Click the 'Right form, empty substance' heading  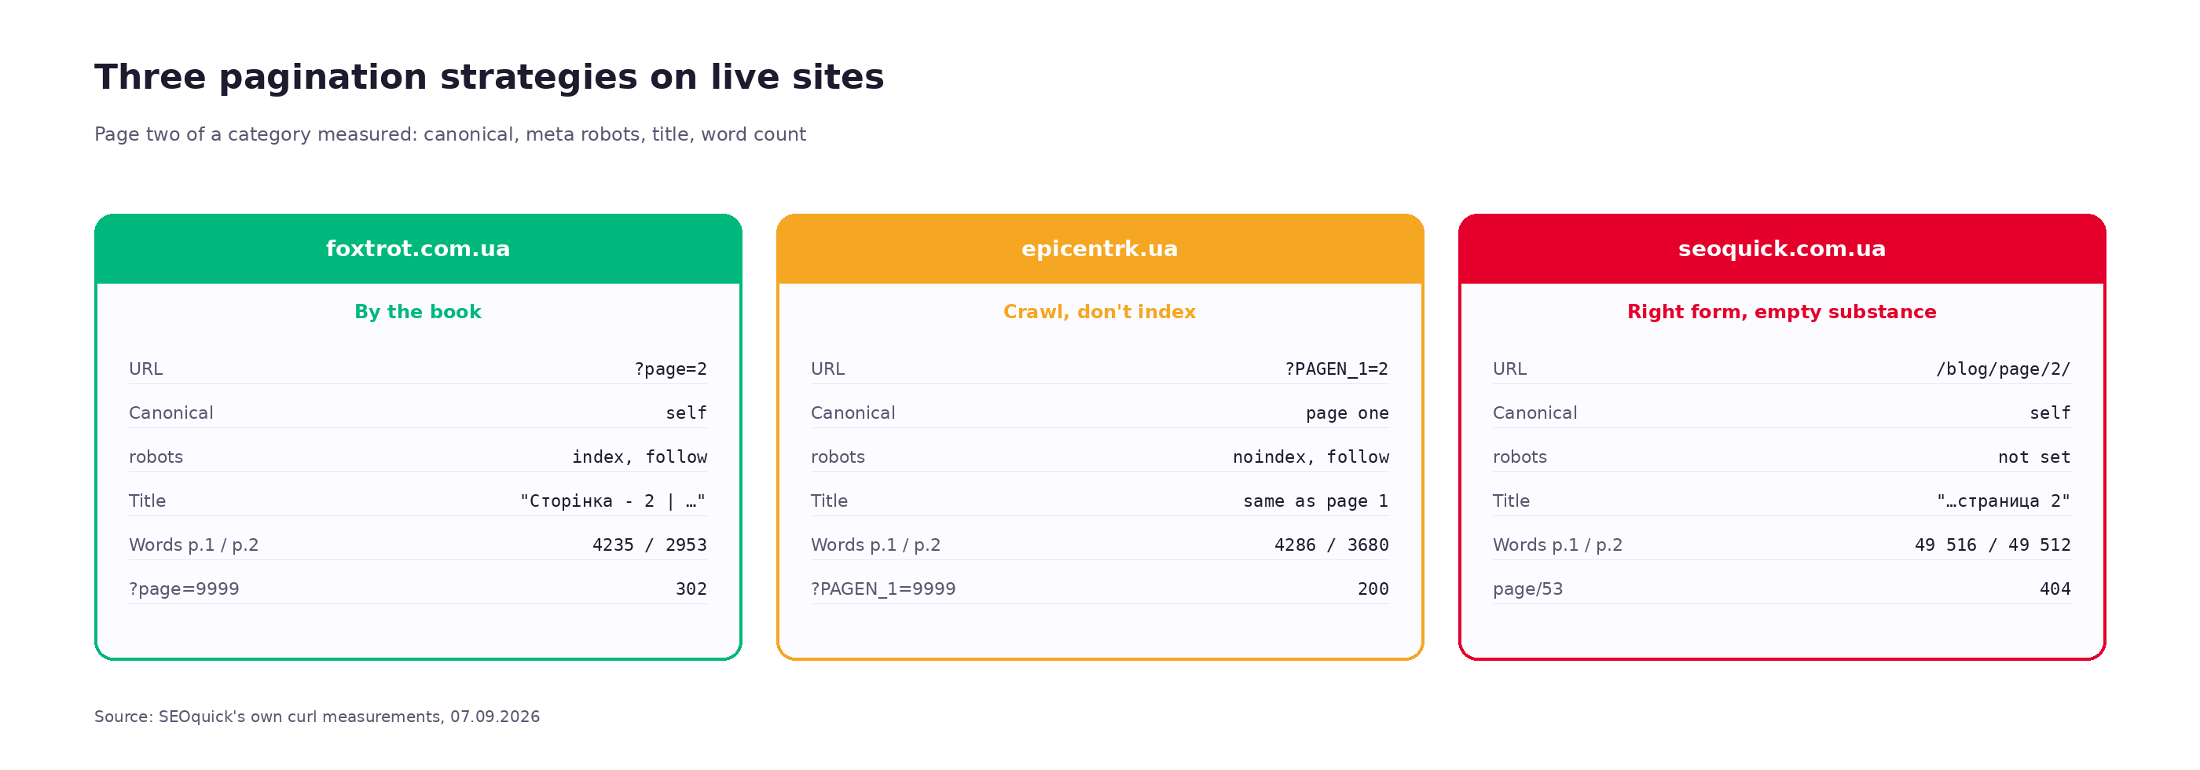point(1781,312)
